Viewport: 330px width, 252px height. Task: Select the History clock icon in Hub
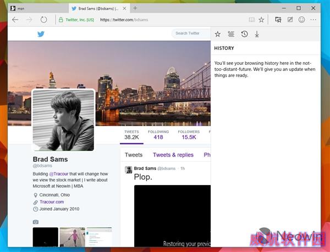point(244,34)
